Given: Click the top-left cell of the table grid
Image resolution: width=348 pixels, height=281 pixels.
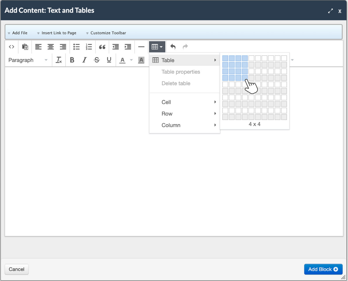Looking at the screenshot, I should click(225, 58).
